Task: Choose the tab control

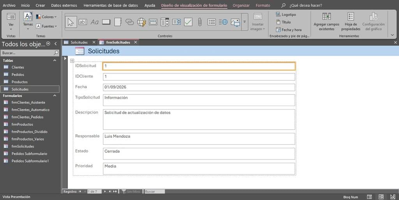Action: click(x=118, y=22)
